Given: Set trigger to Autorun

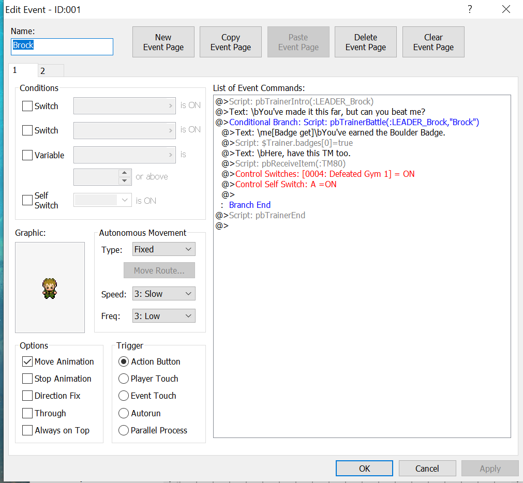Looking at the screenshot, I should tap(124, 413).
